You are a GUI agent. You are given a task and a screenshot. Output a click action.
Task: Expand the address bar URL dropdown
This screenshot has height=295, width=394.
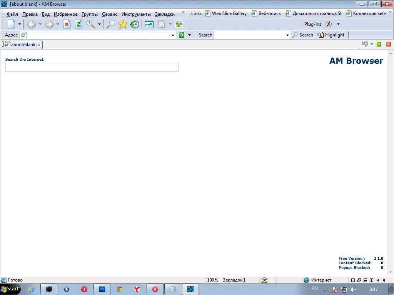click(x=173, y=35)
